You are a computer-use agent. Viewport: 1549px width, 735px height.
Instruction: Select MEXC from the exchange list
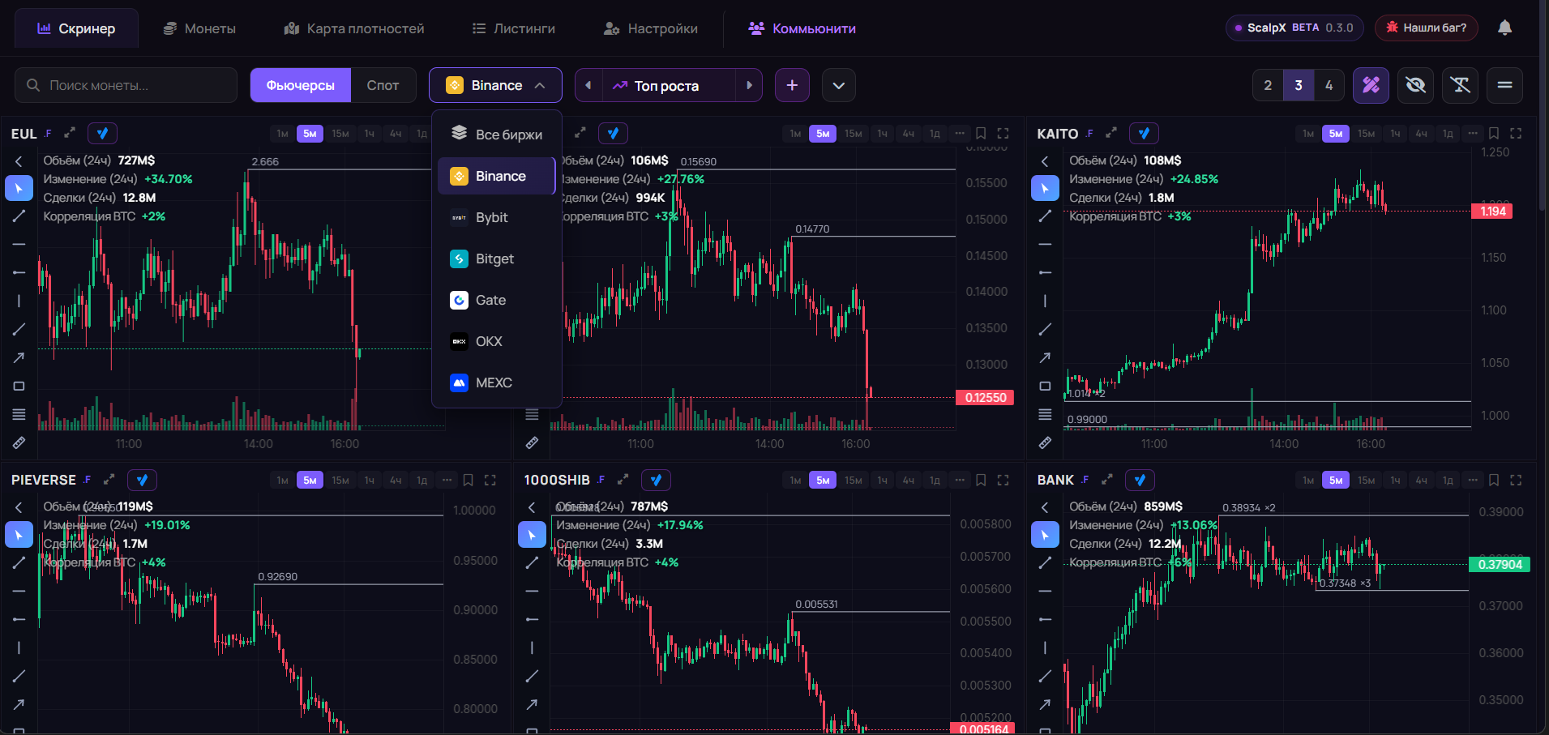(497, 382)
